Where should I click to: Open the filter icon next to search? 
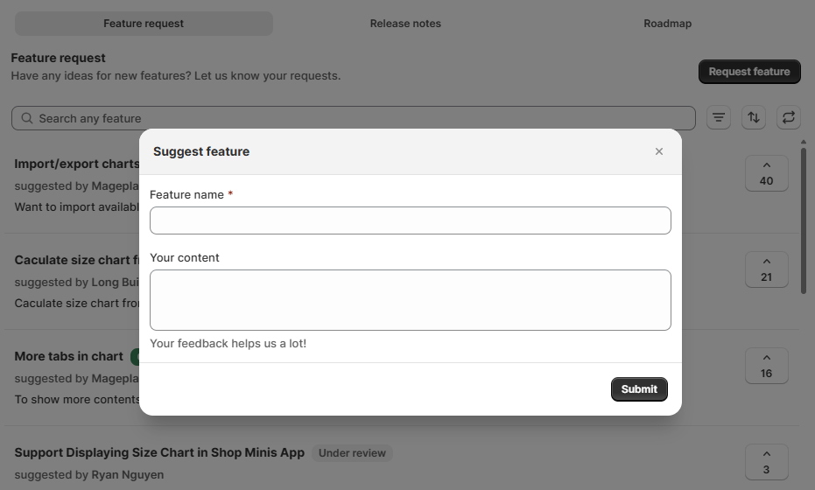719,117
